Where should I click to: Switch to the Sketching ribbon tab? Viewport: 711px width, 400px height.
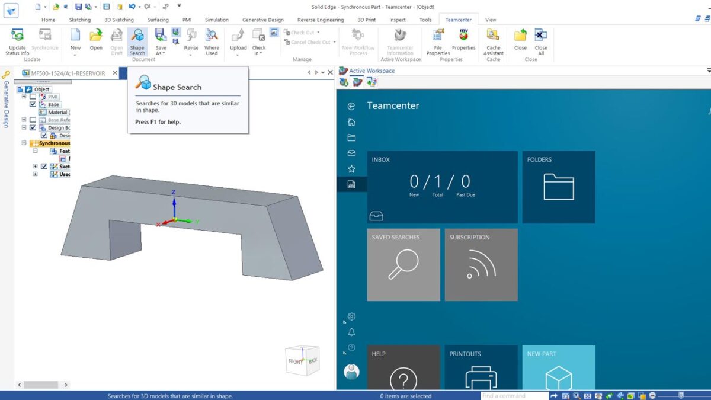coord(80,20)
